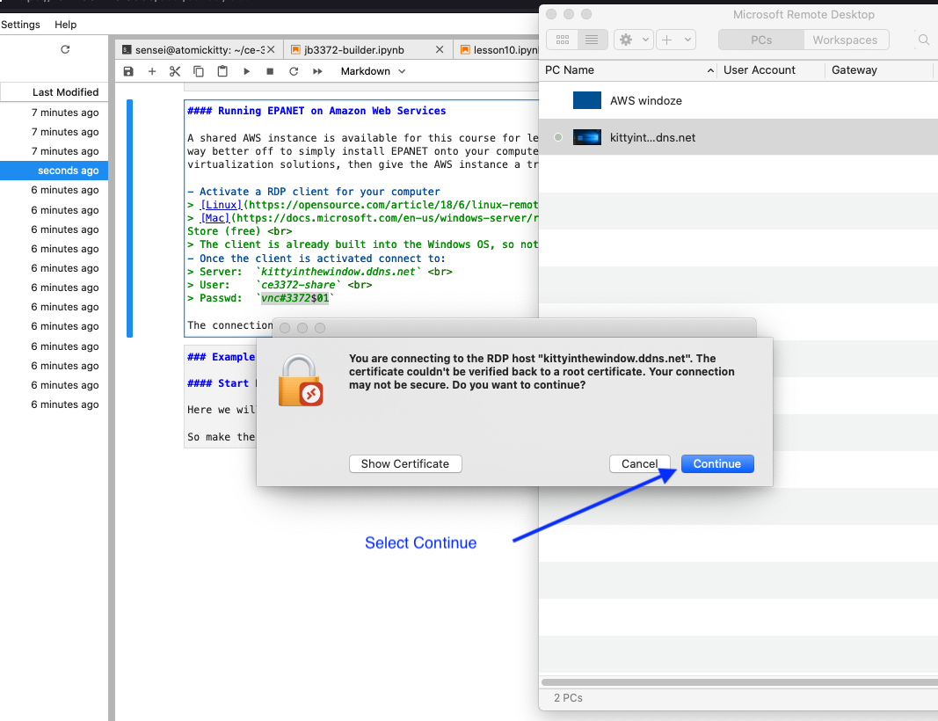938x721 pixels.
Task: Click the Microsoft Remote Desktop window title
Action: [x=803, y=14]
